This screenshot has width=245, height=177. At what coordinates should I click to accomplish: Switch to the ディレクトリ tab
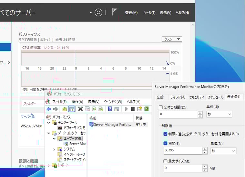(178, 97)
